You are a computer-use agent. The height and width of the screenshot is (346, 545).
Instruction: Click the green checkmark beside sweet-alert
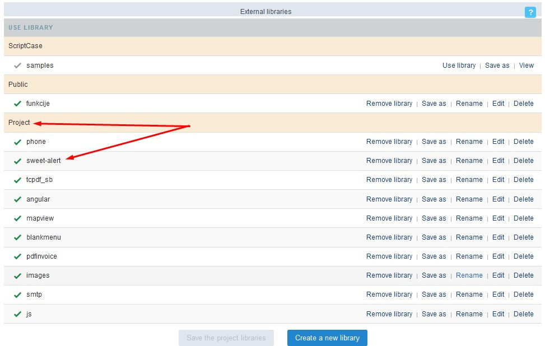pyautogui.click(x=17, y=161)
